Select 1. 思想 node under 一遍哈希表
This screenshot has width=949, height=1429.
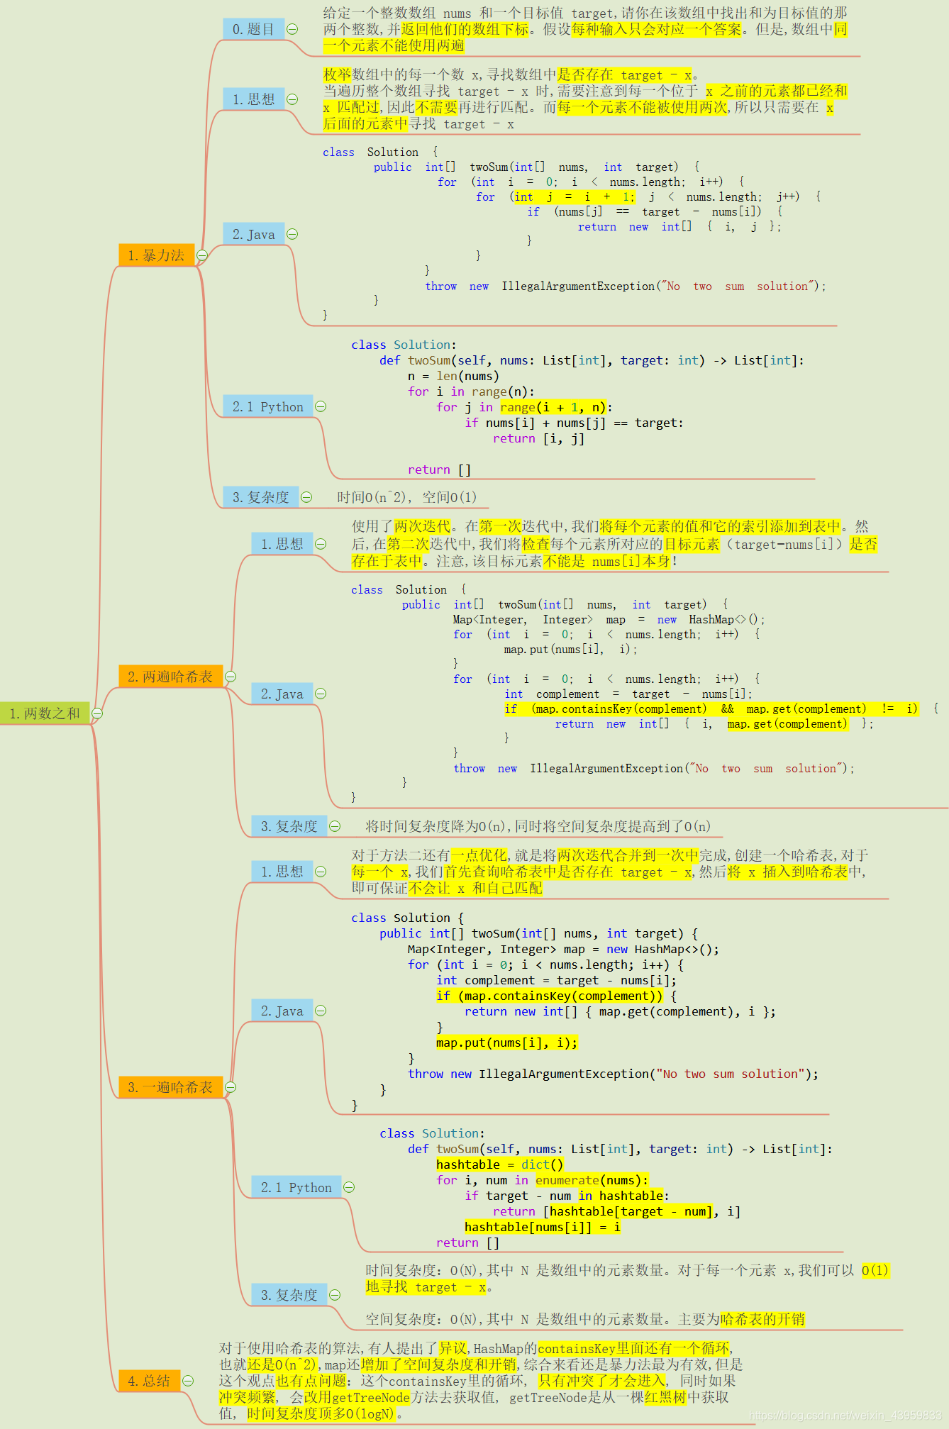pyautogui.click(x=282, y=872)
